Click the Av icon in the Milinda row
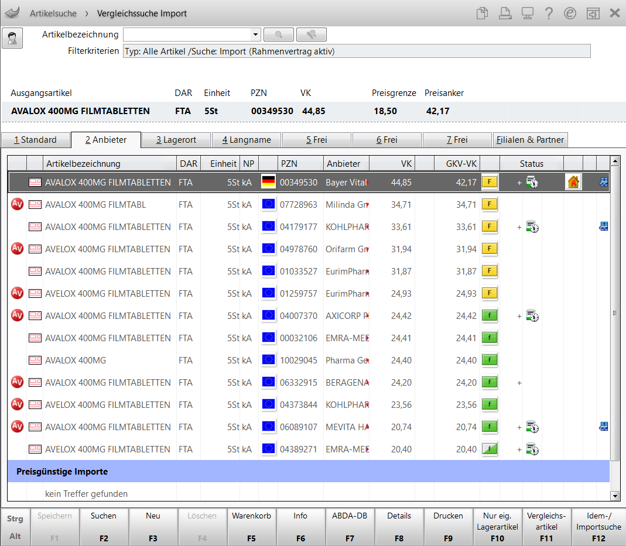The width and height of the screenshot is (626, 546). coord(17,204)
